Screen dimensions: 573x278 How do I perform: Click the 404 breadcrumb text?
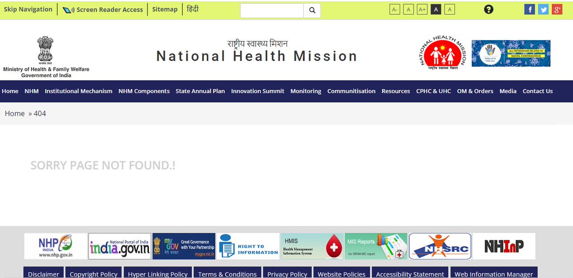pyautogui.click(x=40, y=113)
